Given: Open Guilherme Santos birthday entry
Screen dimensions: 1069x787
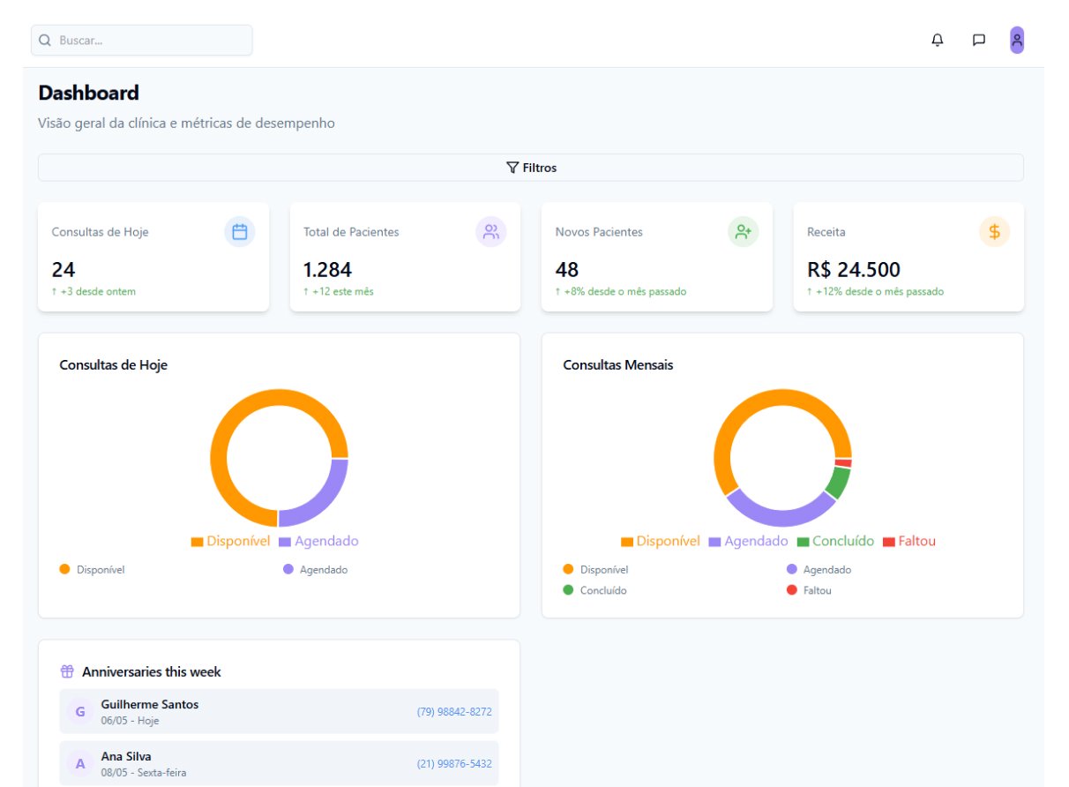Looking at the screenshot, I should [x=150, y=711].
